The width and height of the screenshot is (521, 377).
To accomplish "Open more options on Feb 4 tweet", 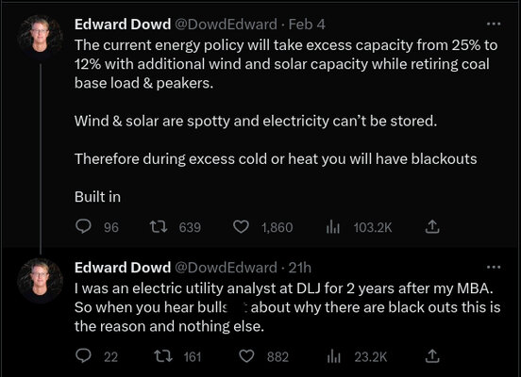I will tap(494, 24).
